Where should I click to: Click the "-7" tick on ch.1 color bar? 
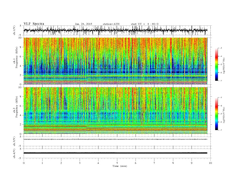(221, 81)
